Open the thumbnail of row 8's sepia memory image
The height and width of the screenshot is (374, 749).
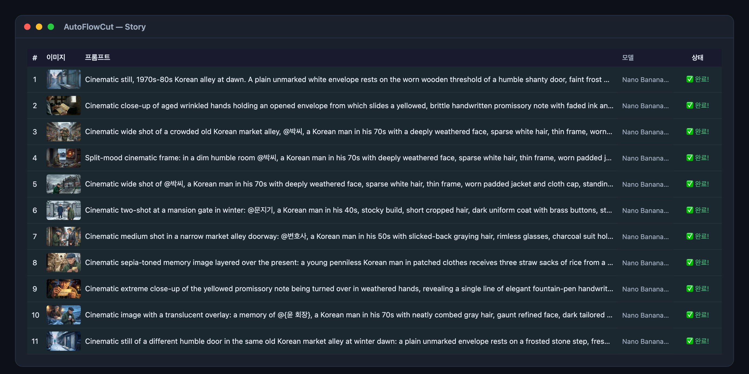click(63, 263)
